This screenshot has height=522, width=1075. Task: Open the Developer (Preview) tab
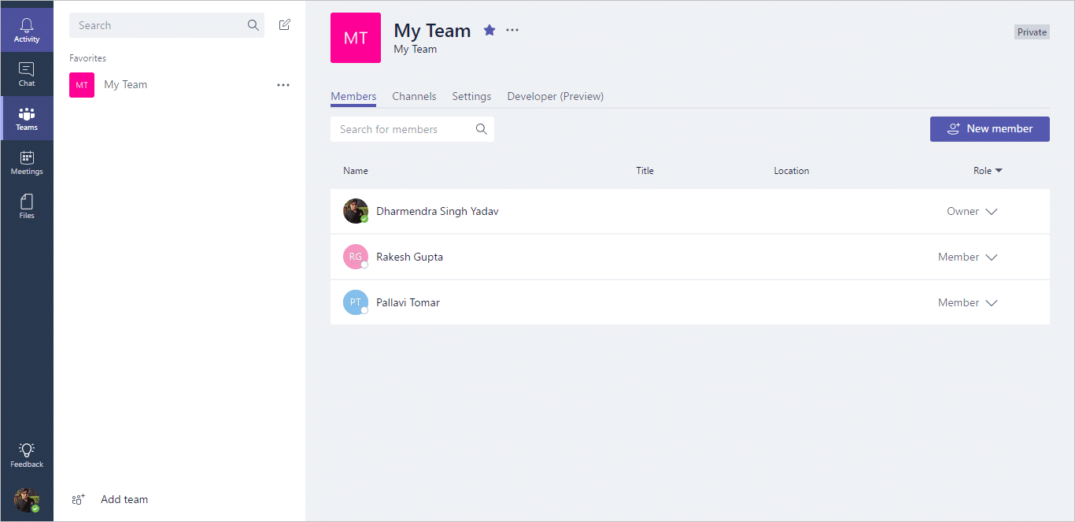click(x=556, y=96)
